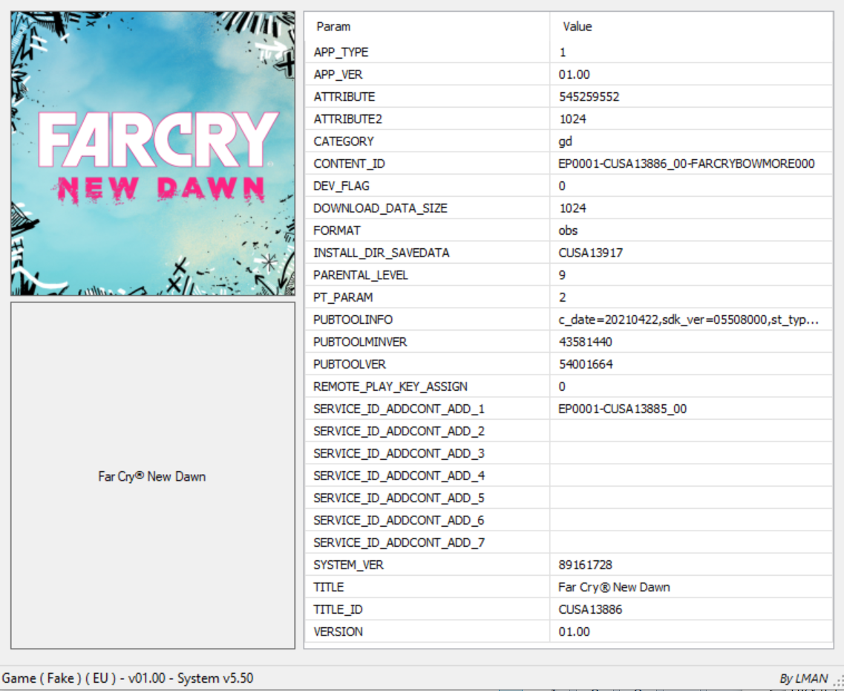Click the SERVICE_ID_ADDCONT_ADD_4 parameter name

point(399,476)
